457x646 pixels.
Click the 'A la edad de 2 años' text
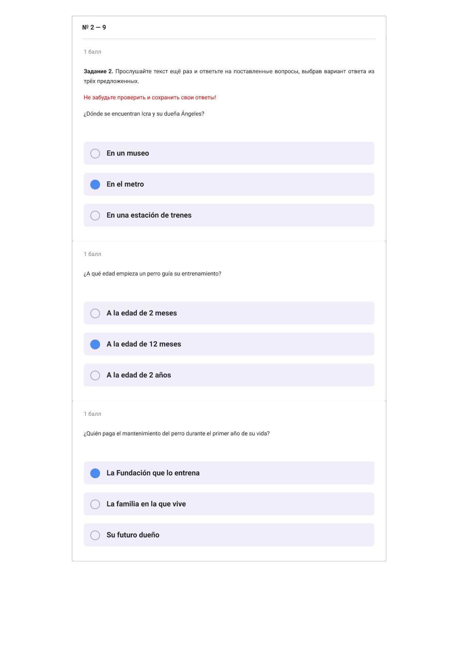tap(139, 375)
